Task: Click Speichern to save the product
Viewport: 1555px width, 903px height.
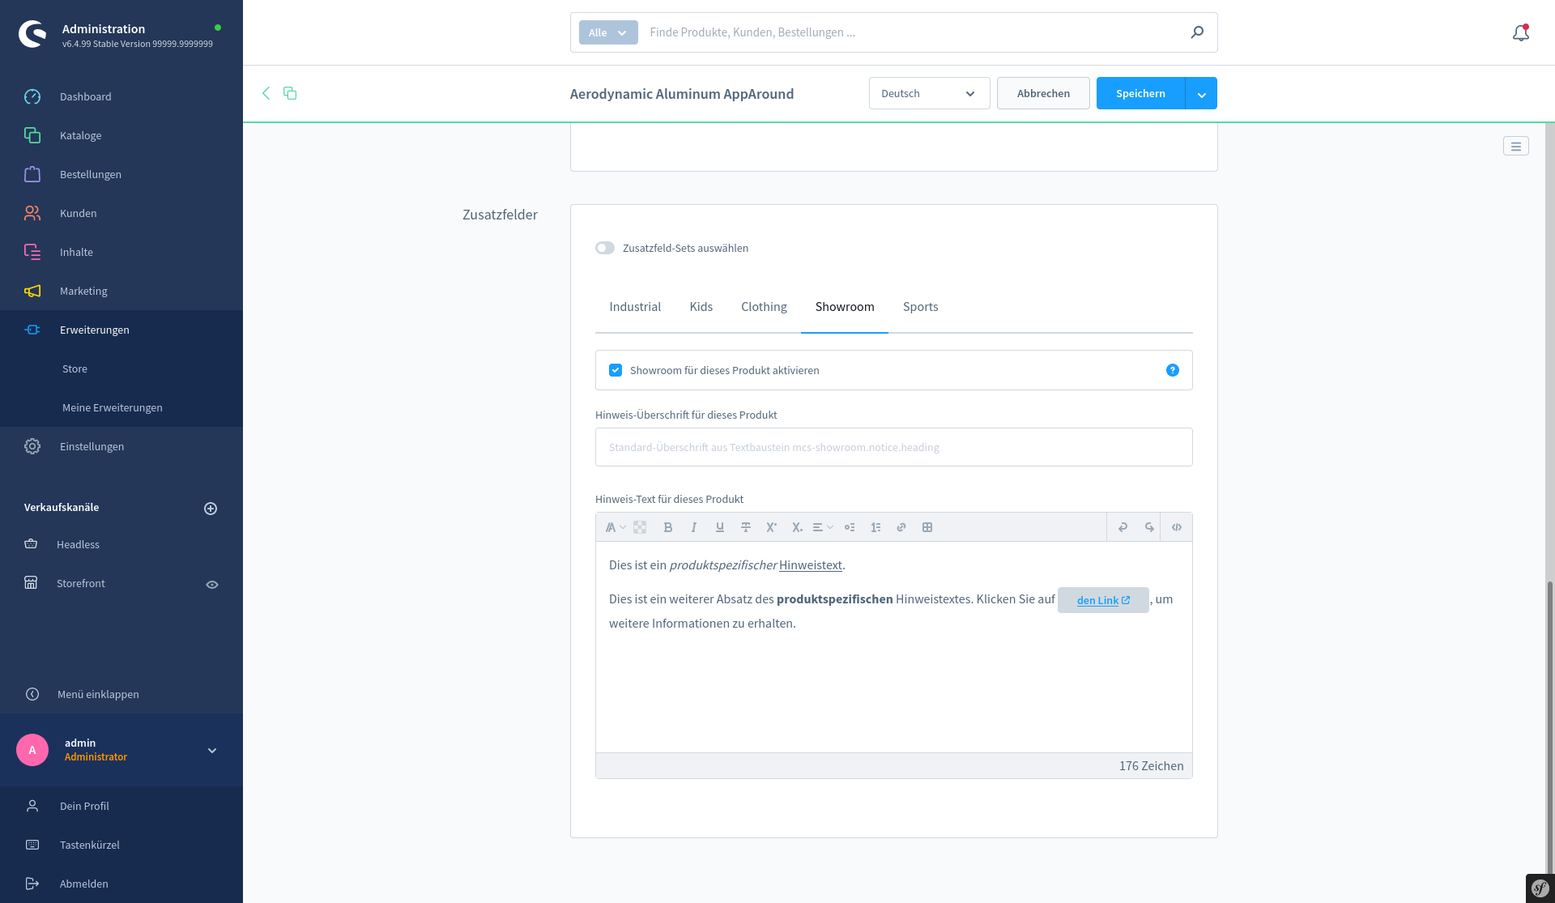Action: 1140,92
